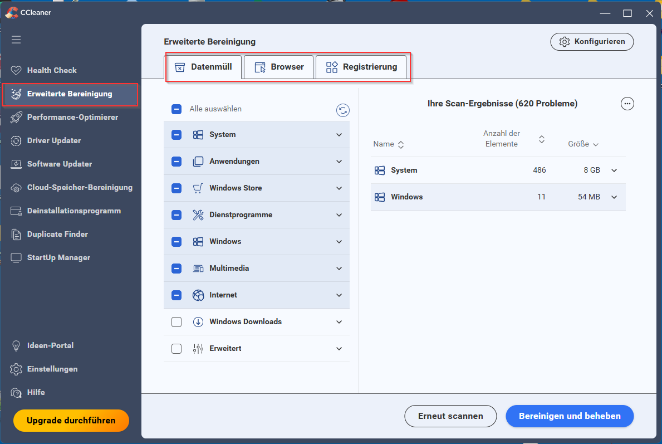This screenshot has height=444, width=662.
Task: Click the StartUp Manager monitor icon
Action: (16, 258)
